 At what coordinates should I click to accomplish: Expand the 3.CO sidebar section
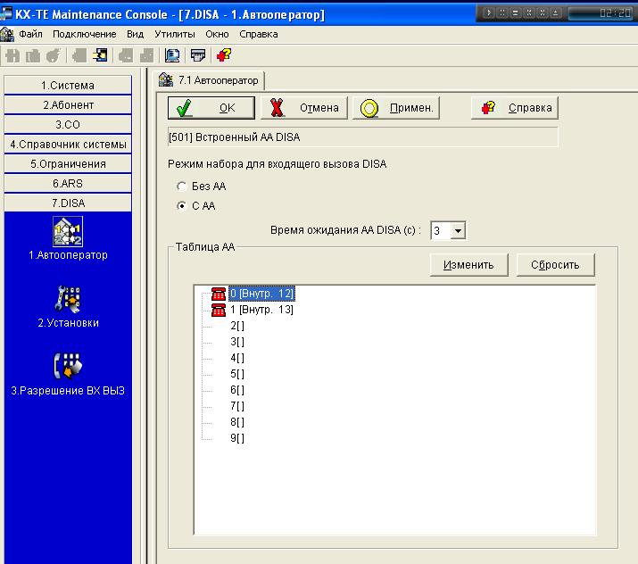(x=68, y=125)
